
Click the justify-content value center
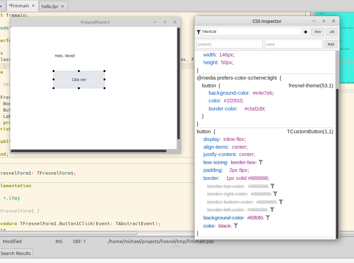pos(246,154)
